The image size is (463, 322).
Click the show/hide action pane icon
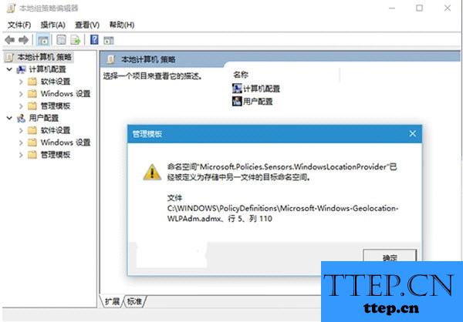[x=108, y=40]
